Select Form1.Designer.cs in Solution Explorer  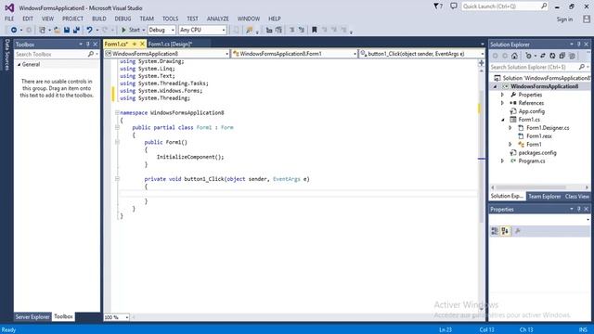pos(548,128)
